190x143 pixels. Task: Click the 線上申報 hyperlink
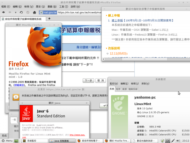pos(117,21)
